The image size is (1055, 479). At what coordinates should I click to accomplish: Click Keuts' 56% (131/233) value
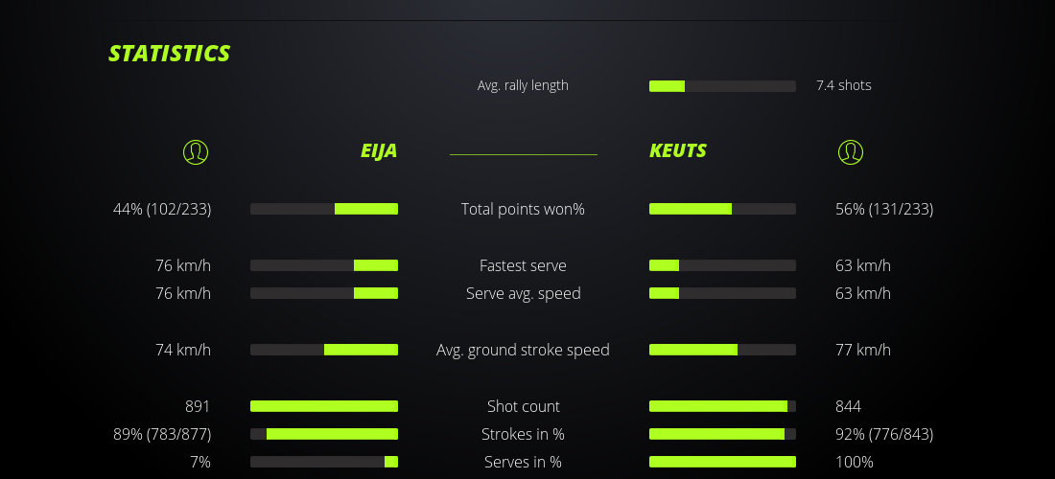pyautogui.click(x=884, y=209)
